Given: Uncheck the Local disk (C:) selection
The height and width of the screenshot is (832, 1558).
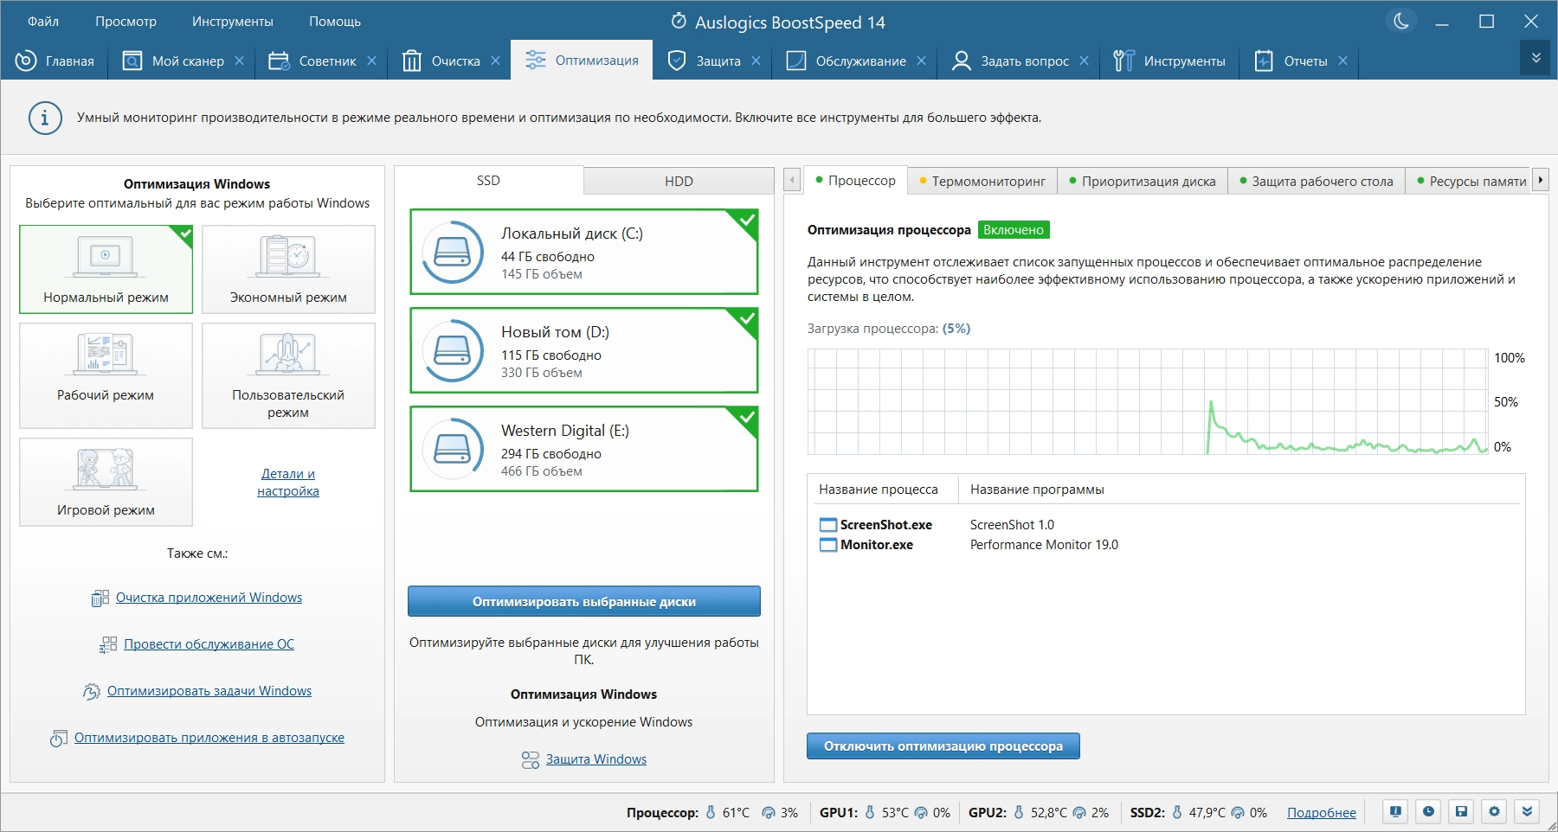Looking at the screenshot, I should coord(584,252).
